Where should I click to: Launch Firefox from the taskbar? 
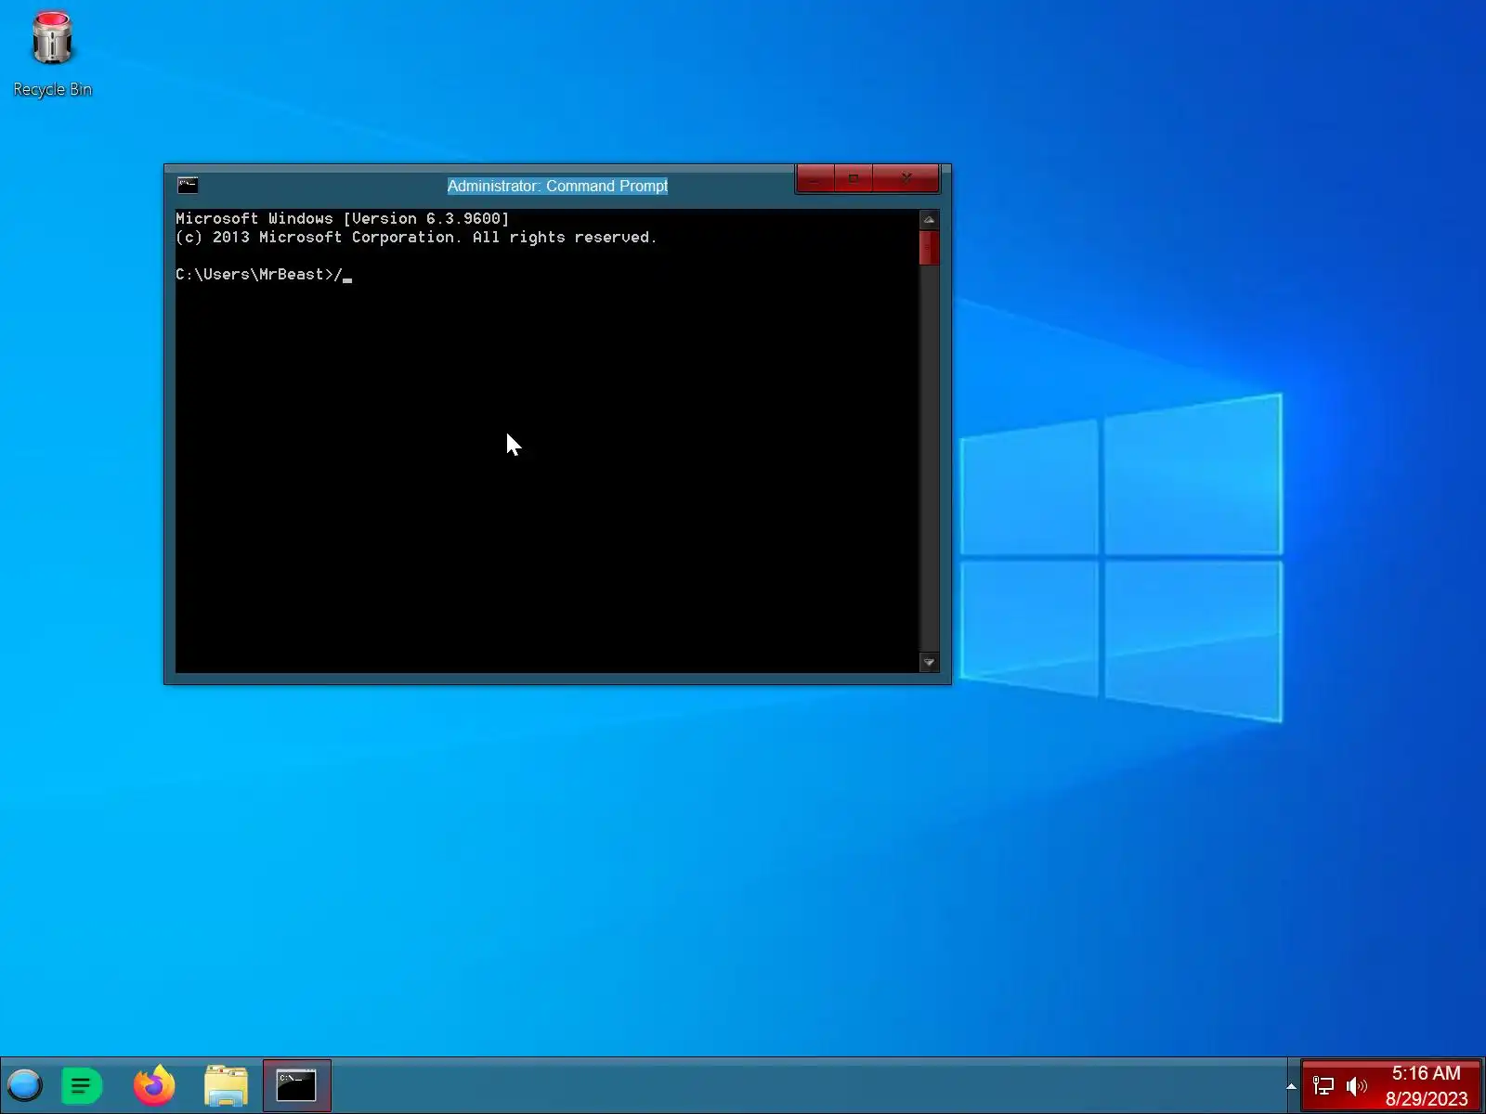click(154, 1085)
